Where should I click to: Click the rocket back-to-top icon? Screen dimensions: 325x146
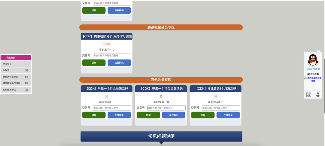(x=318, y=95)
